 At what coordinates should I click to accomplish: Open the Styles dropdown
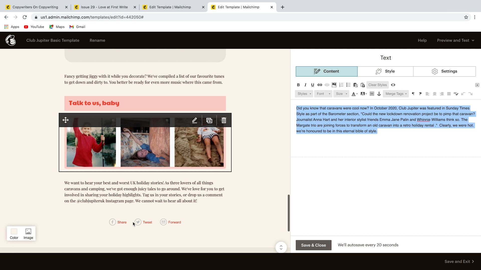tap(304, 94)
